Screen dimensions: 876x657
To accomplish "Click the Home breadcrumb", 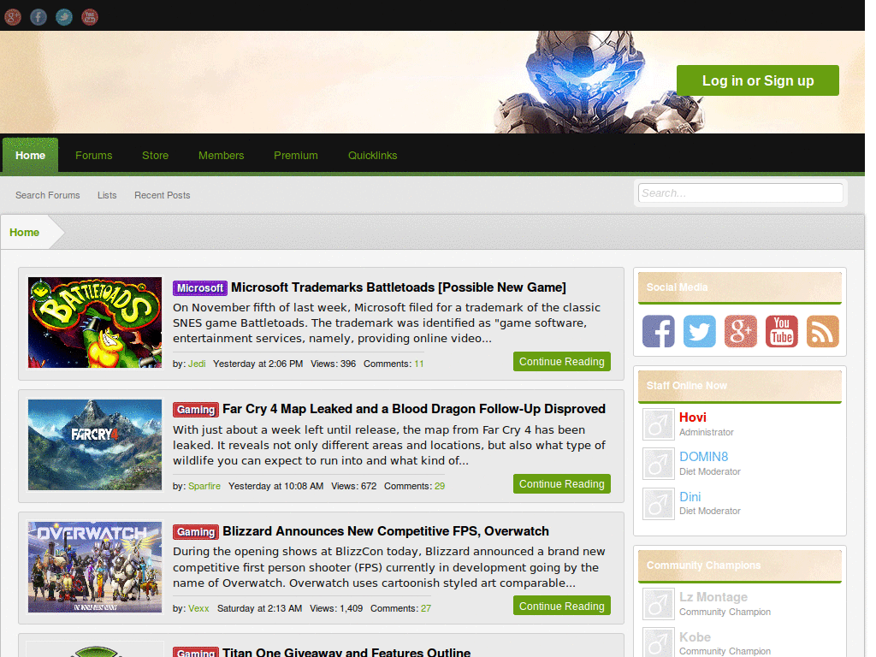I will (x=25, y=233).
